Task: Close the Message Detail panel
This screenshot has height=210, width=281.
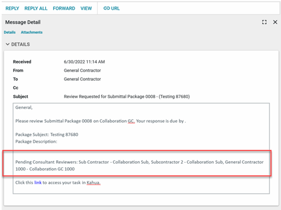Action: point(275,22)
